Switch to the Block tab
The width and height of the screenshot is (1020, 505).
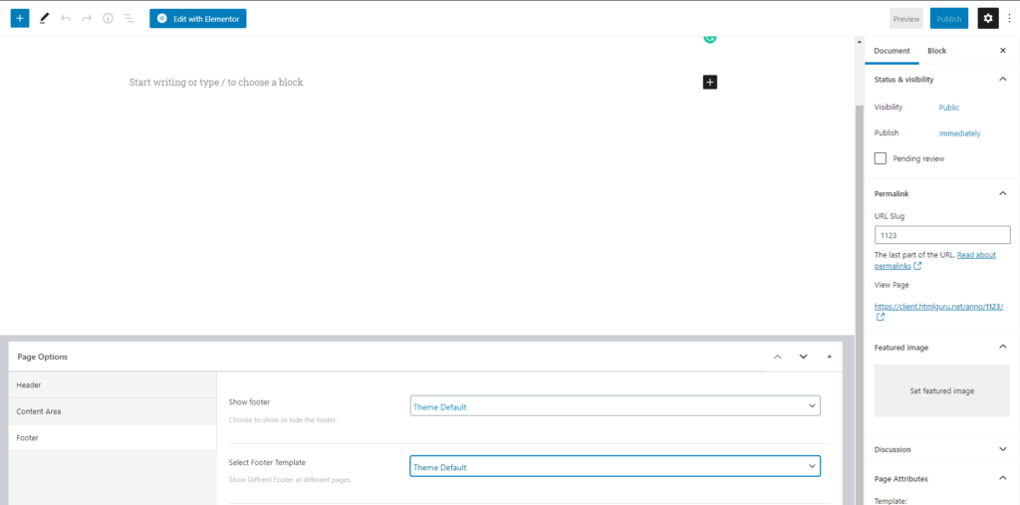936,51
